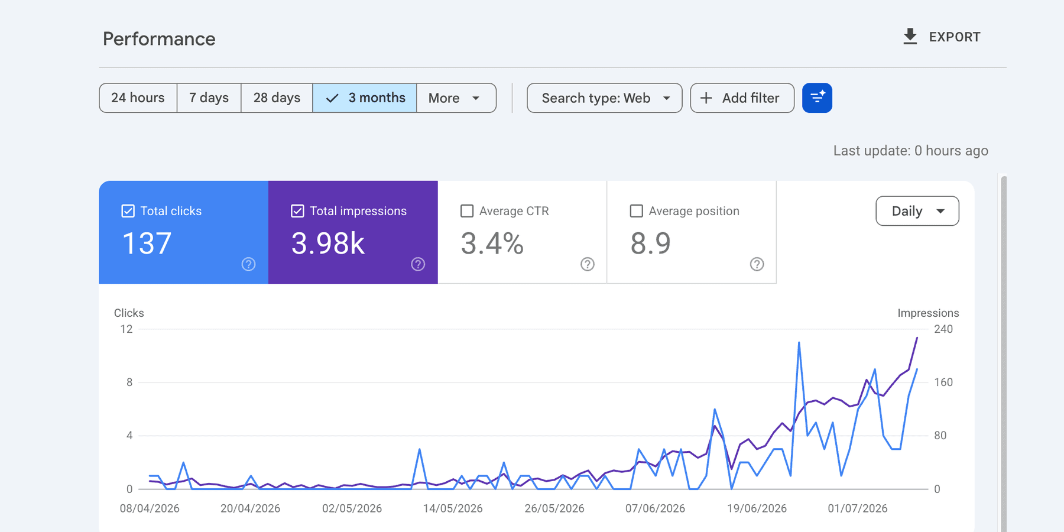Open help for Total impressions

418,264
